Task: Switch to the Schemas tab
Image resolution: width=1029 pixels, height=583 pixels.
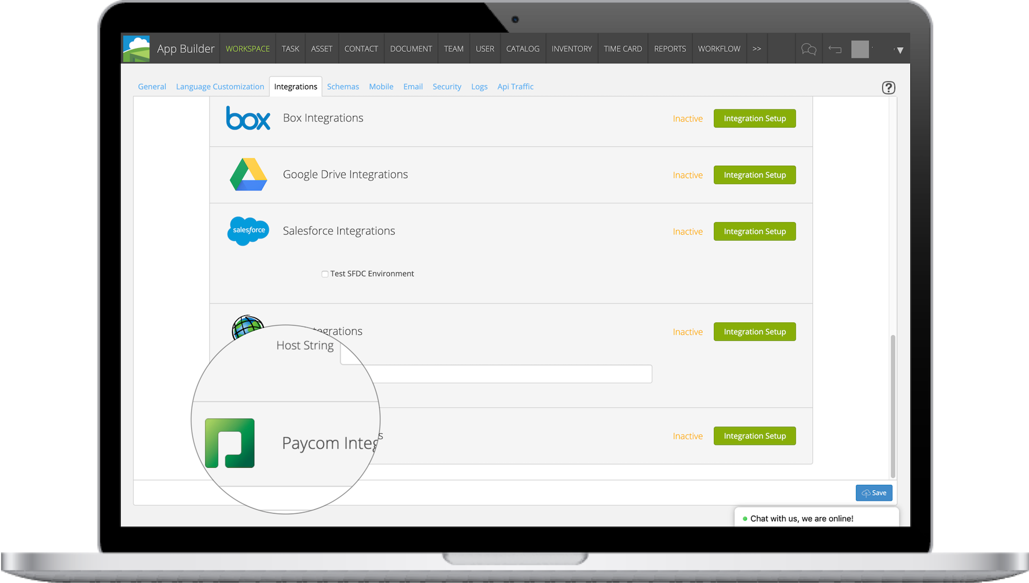Action: coord(343,86)
